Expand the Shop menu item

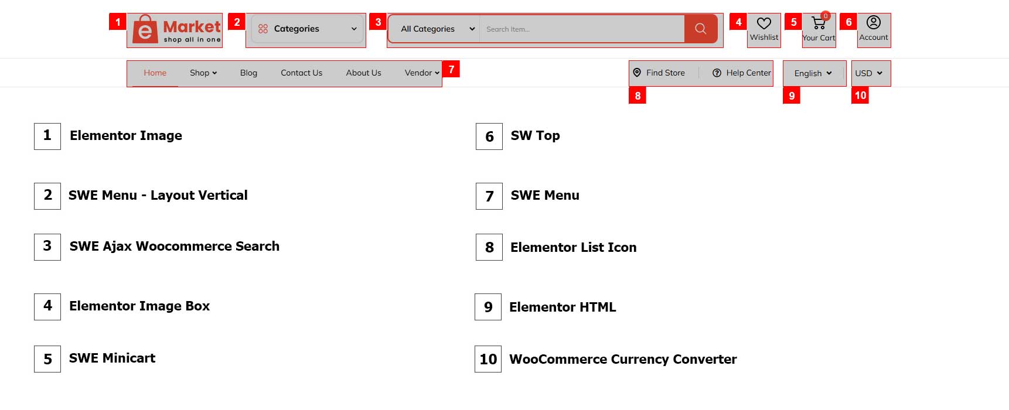click(x=203, y=73)
